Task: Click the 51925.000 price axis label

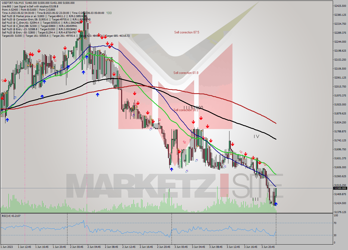Action: tap(340, 104)
